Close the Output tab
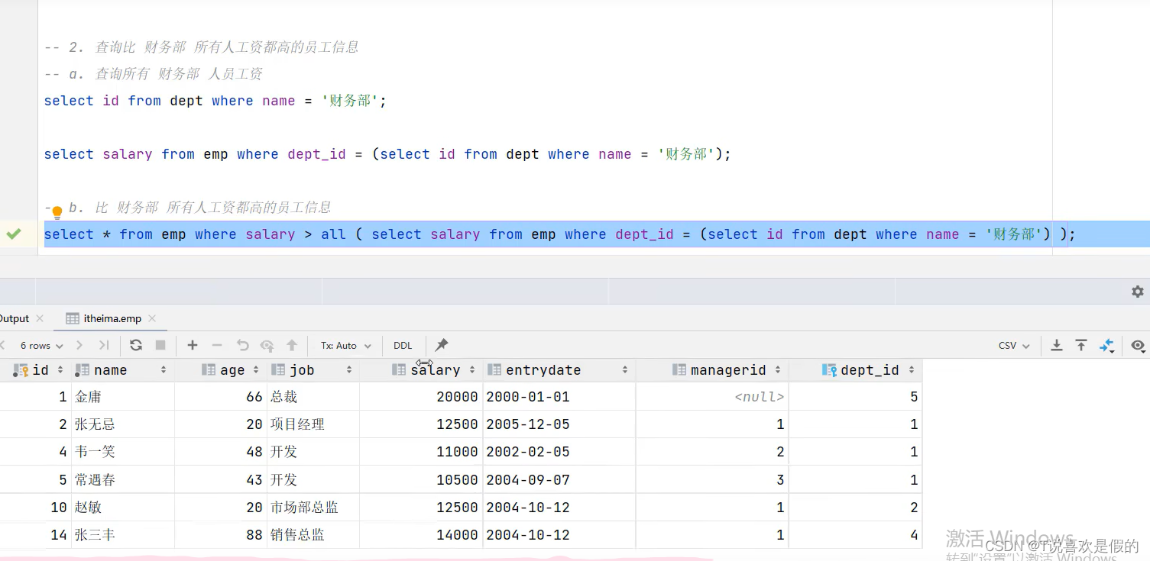The image size is (1150, 561). tap(40, 318)
